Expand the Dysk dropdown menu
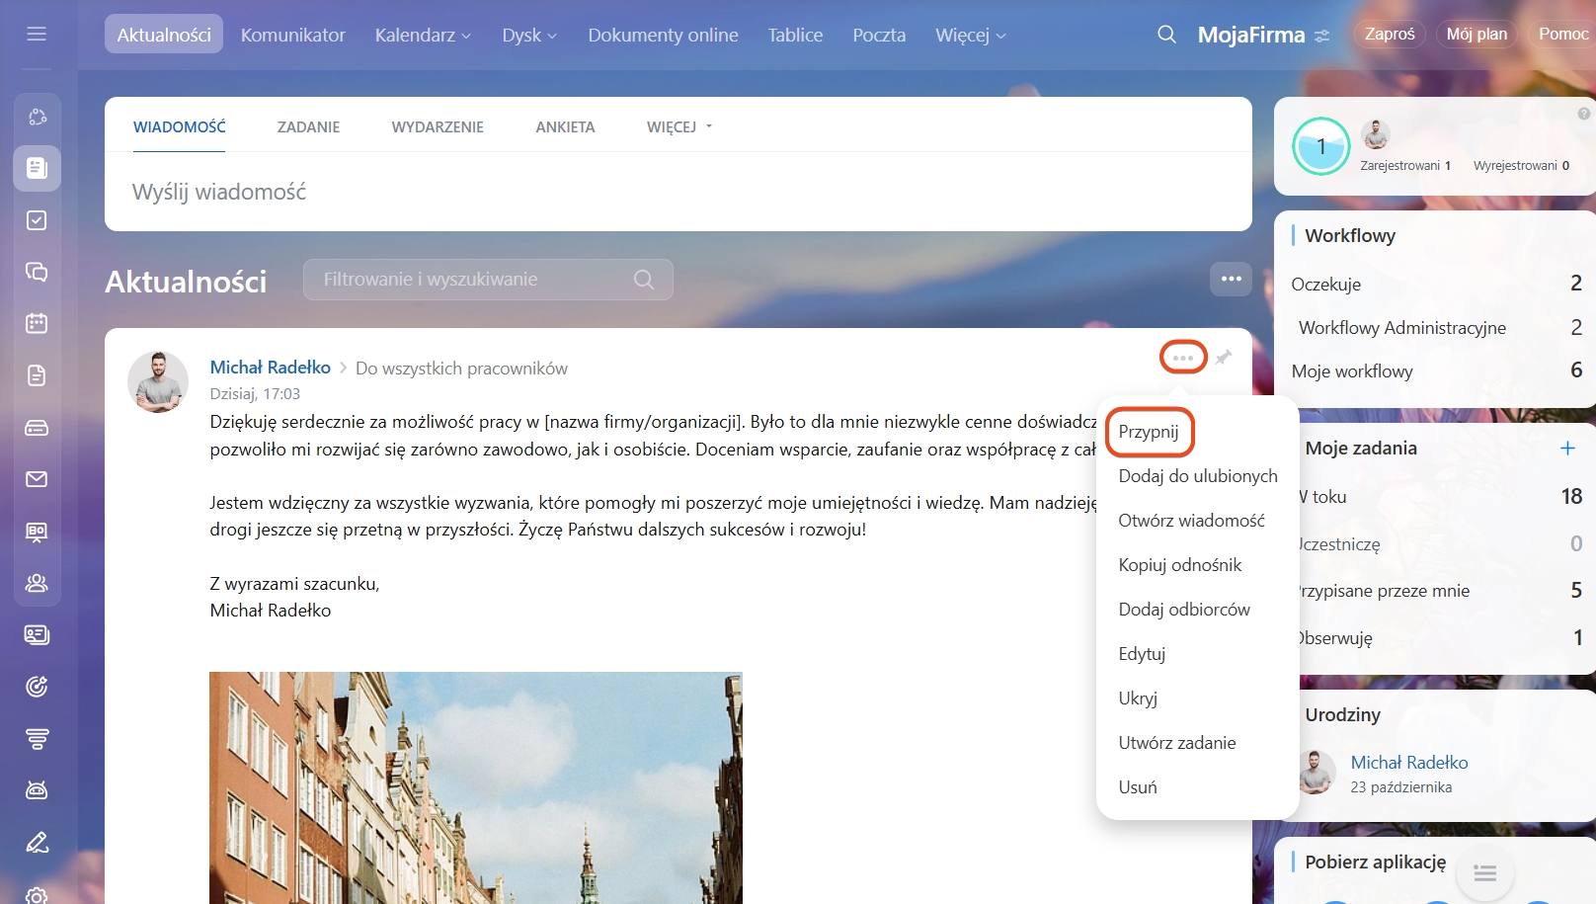The height and width of the screenshot is (904, 1596). (529, 36)
